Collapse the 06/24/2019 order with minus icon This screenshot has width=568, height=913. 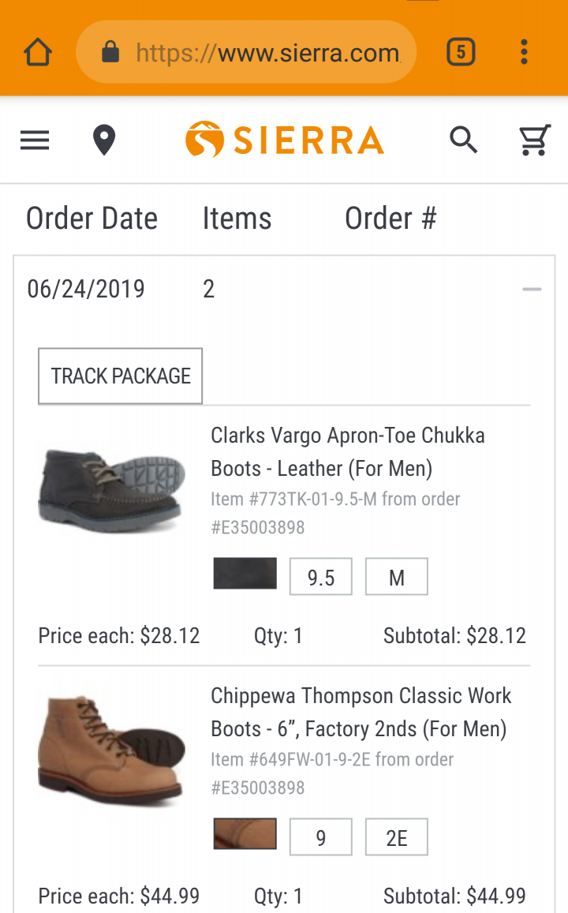[x=532, y=289]
